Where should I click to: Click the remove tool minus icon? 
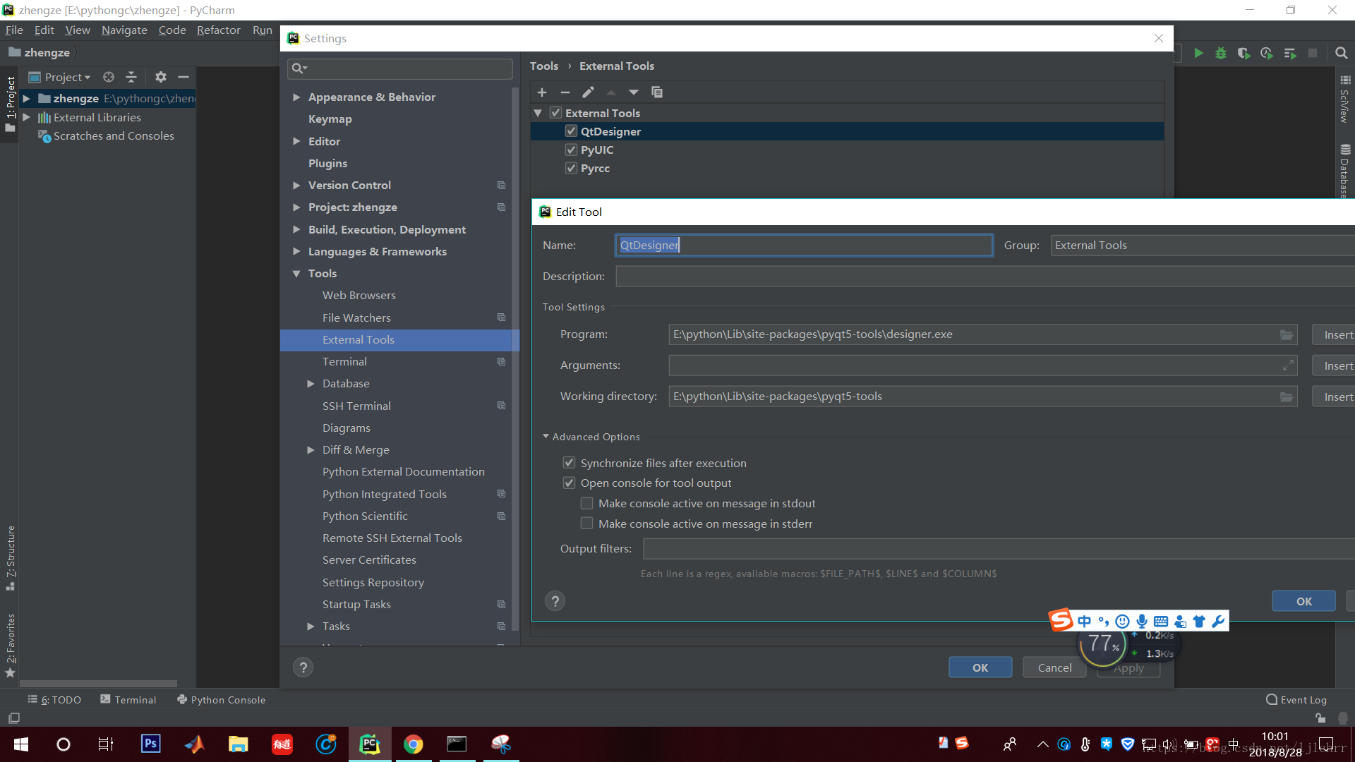[565, 92]
